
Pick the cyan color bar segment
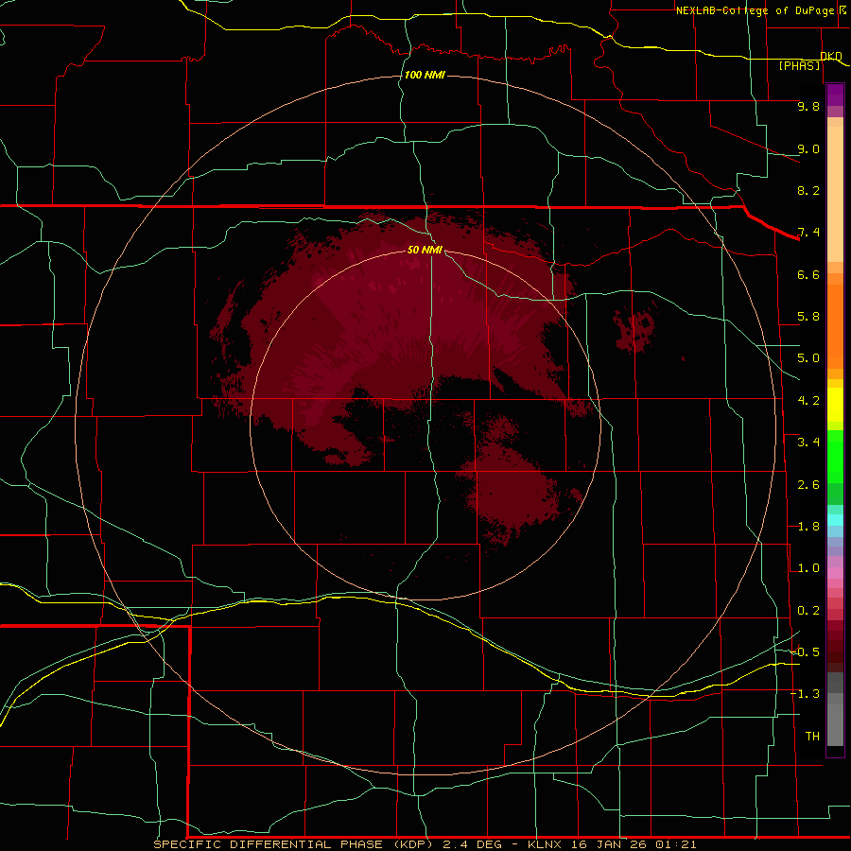coord(835,520)
